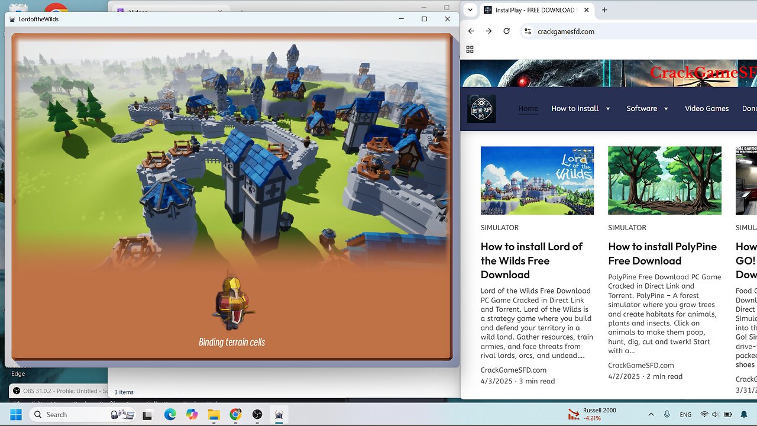Click the Instal-Play site logo

point(481,109)
